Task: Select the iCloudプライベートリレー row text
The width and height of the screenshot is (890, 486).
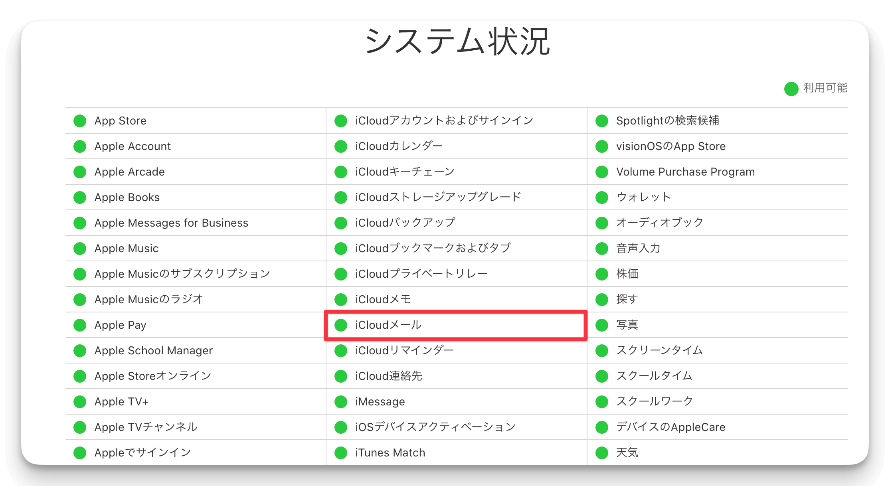Action: (x=421, y=274)
